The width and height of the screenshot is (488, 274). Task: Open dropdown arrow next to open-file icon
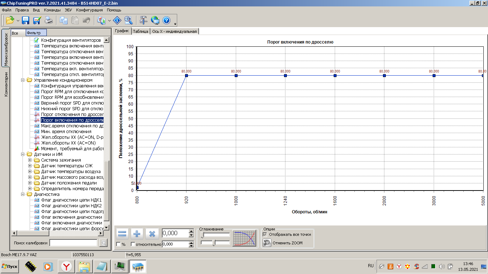[x=18, y=21]
